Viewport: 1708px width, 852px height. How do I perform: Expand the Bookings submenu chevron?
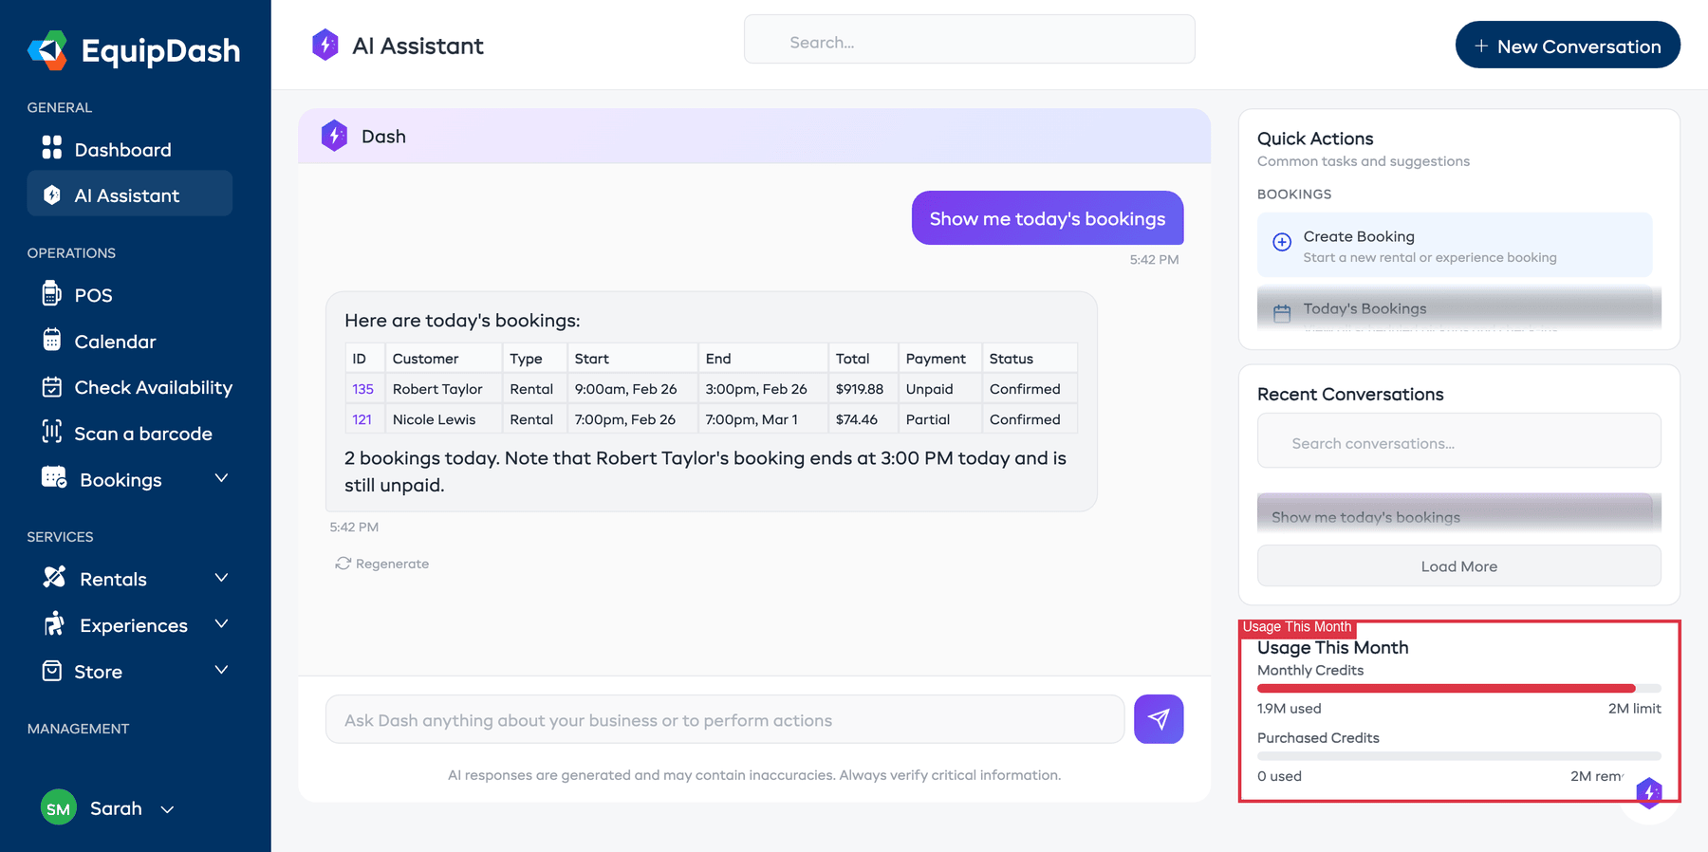[221, 478]
